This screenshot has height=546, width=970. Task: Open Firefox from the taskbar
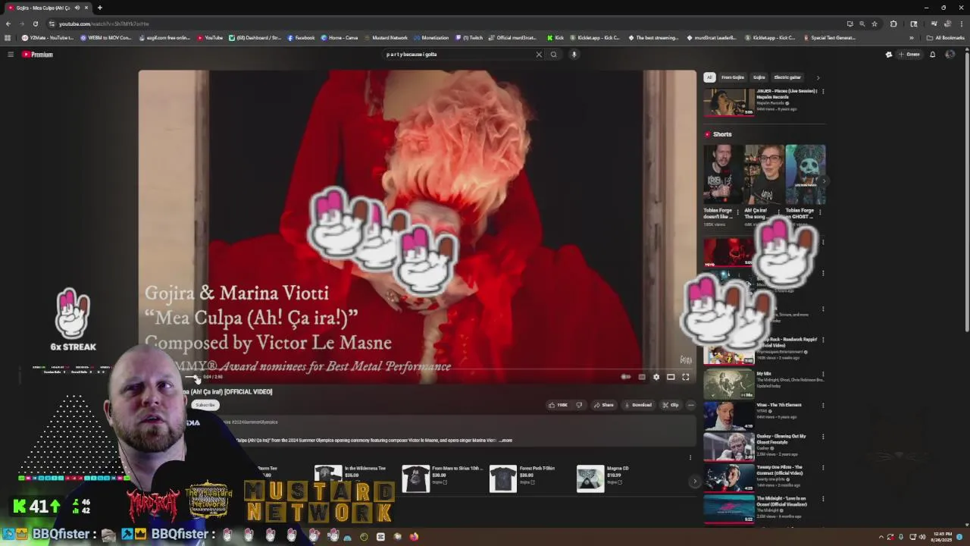tap(414, 537)
